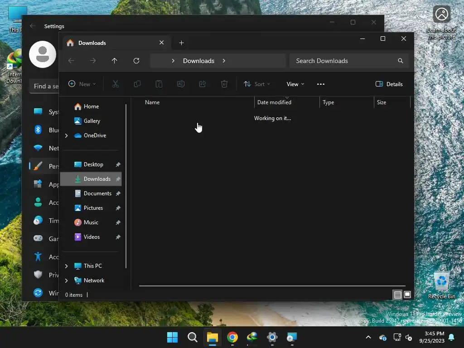Click the navigation pane vertical scrollbar
Image resolution: width=464 pixels, height=348 pixels.
pyautogui.click(x=126, y=186)
